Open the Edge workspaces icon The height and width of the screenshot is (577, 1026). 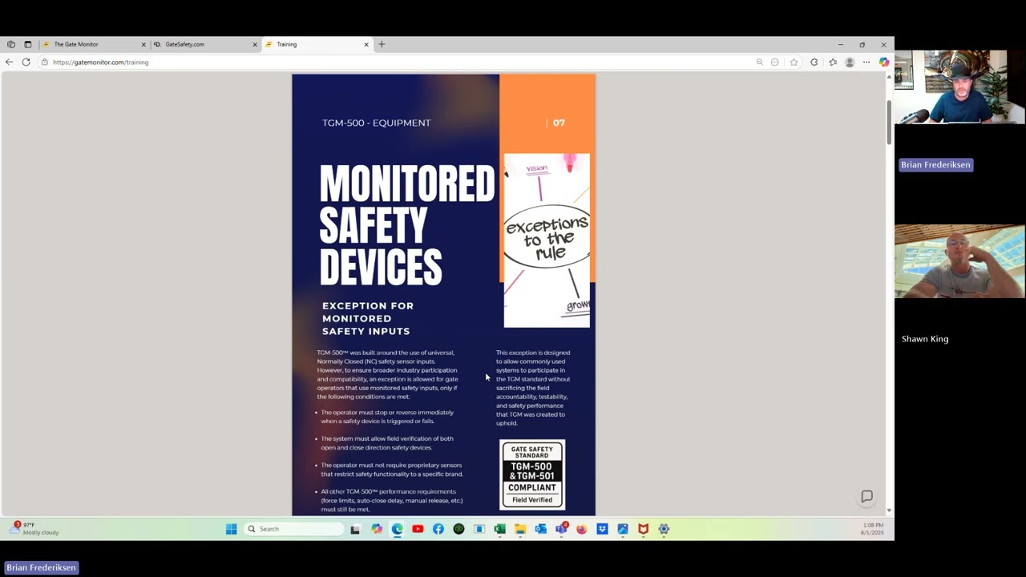[x=10, y=44]
